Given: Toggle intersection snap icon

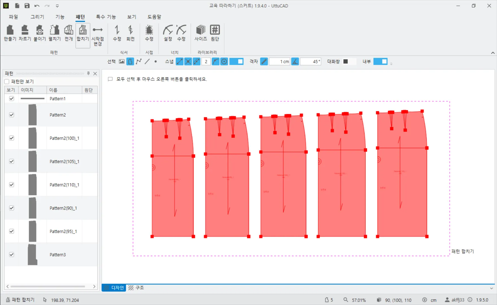Looking at the screenshot, I should [188, 61].
